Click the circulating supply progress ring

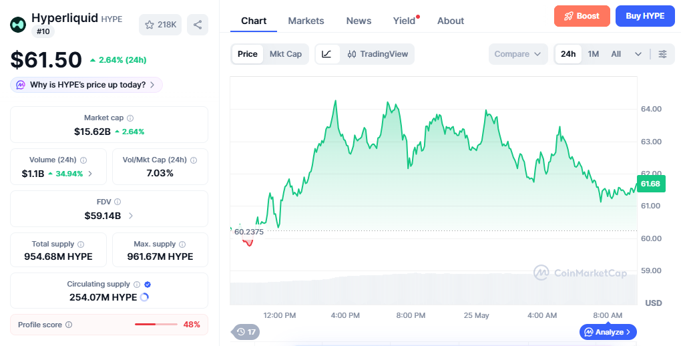[x=145, y=297]
